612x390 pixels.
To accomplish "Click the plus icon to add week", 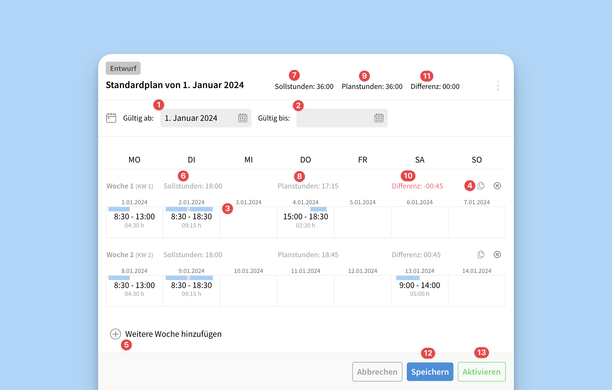I will tap(115, 334).
